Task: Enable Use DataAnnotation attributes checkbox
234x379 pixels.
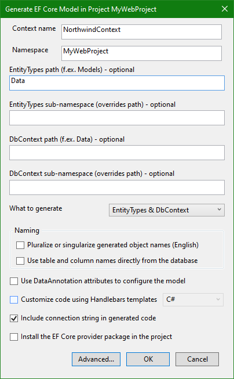Action: click(x=14, y=281)
